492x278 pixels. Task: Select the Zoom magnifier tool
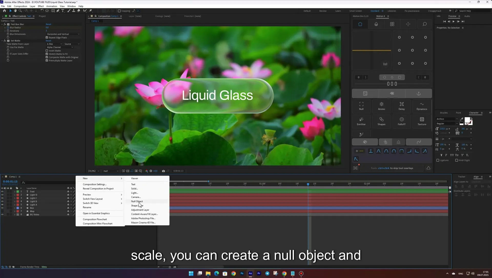pos(20,11)
